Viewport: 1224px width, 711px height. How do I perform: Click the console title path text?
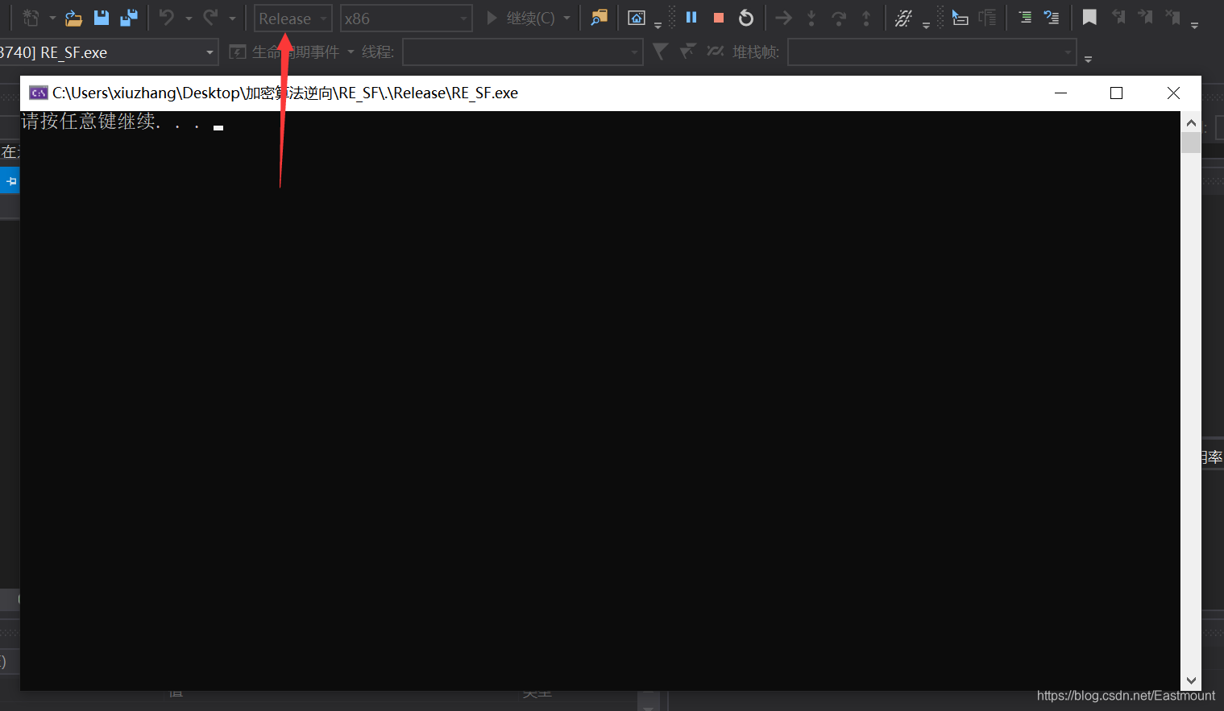coord(285,93)
